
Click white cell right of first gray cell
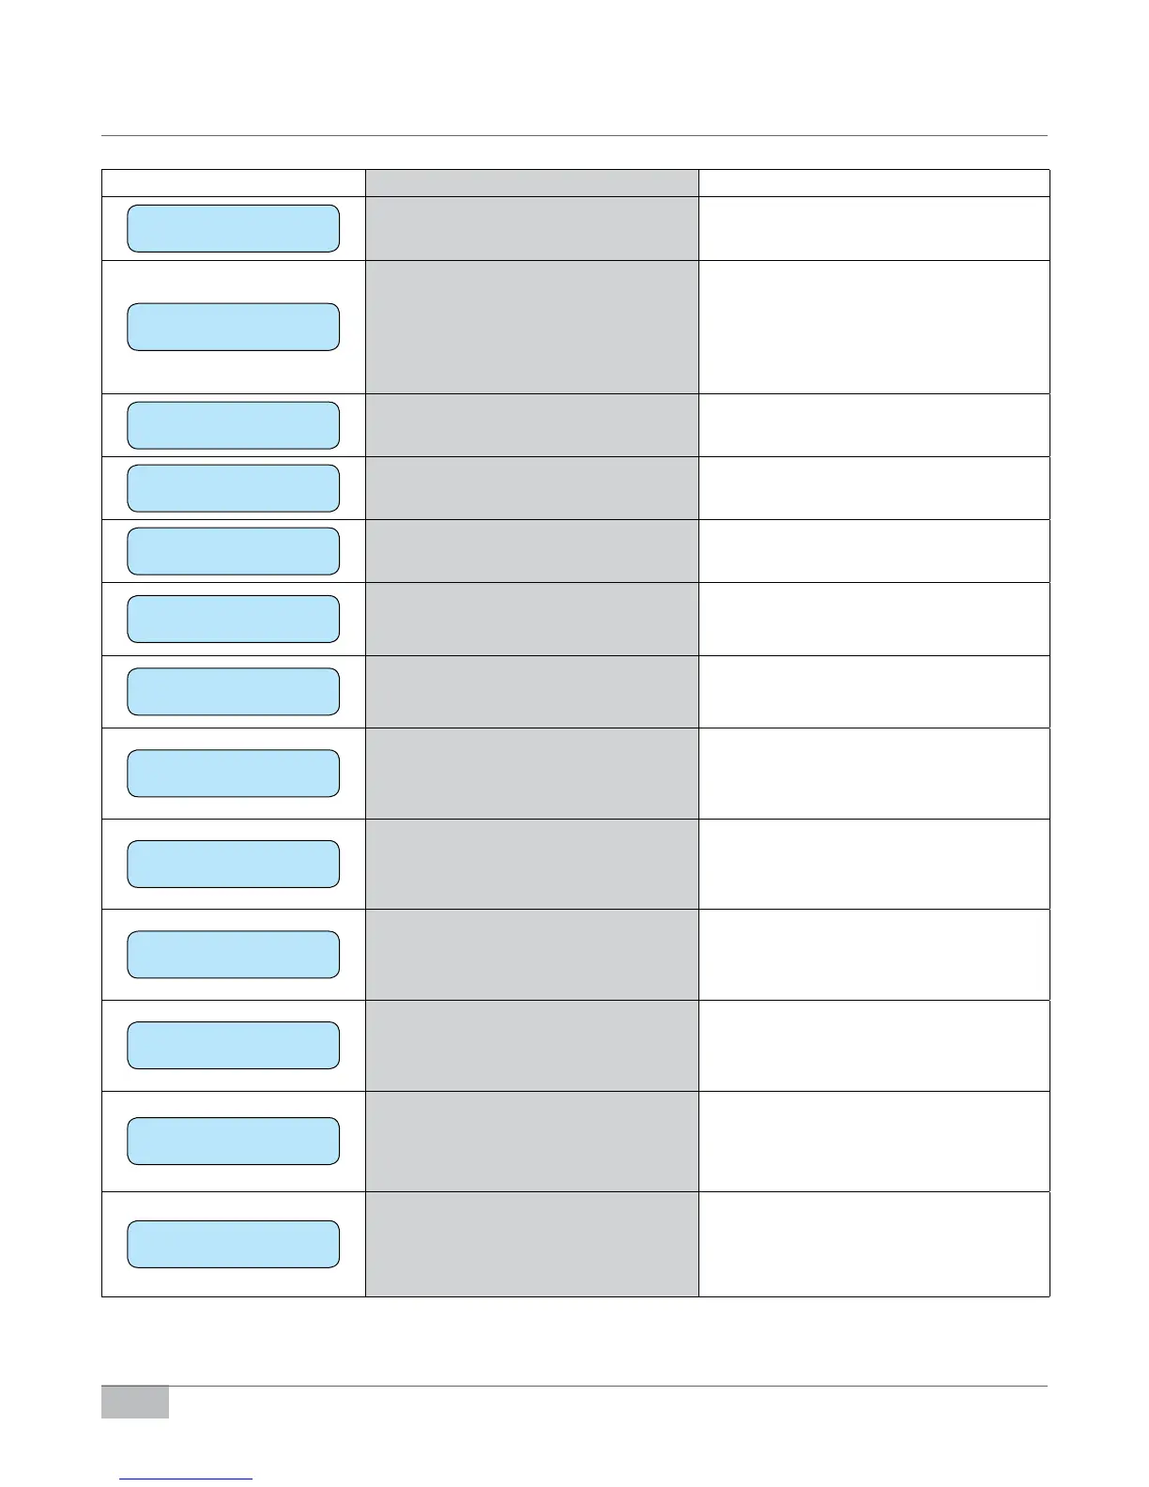874,228
